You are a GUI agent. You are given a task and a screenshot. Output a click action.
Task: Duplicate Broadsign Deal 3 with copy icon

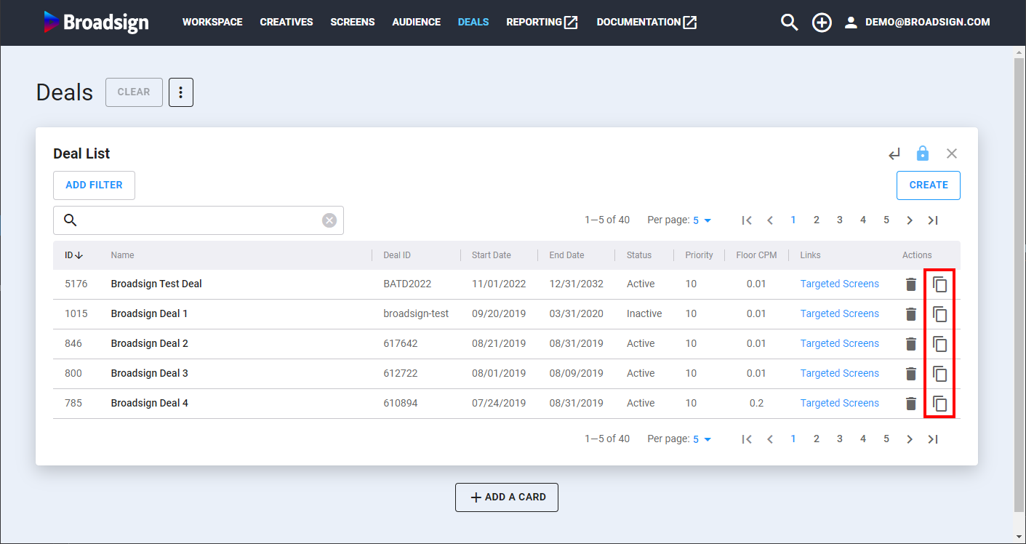point(940,374)
